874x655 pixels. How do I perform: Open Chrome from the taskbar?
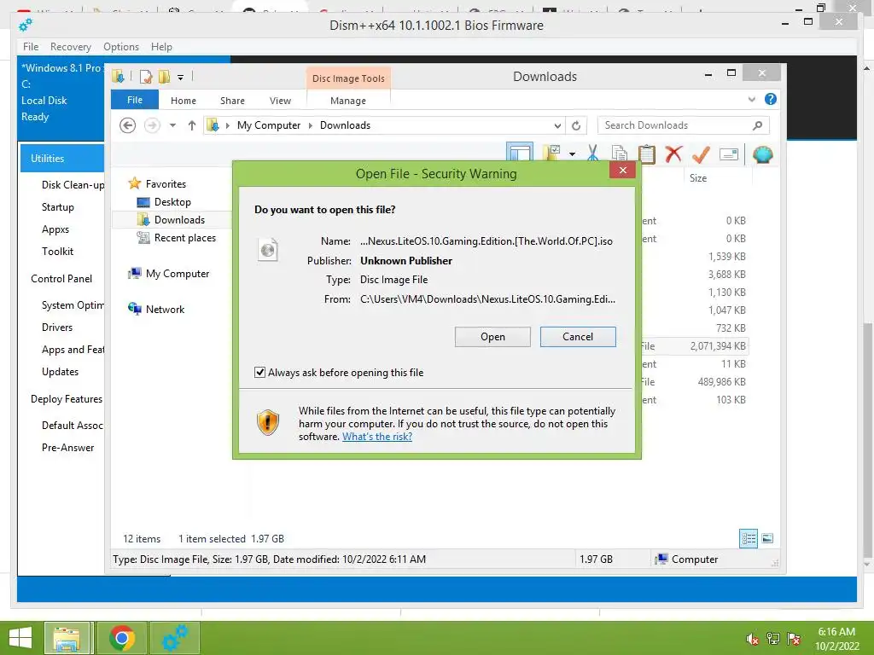pos(122,638)
